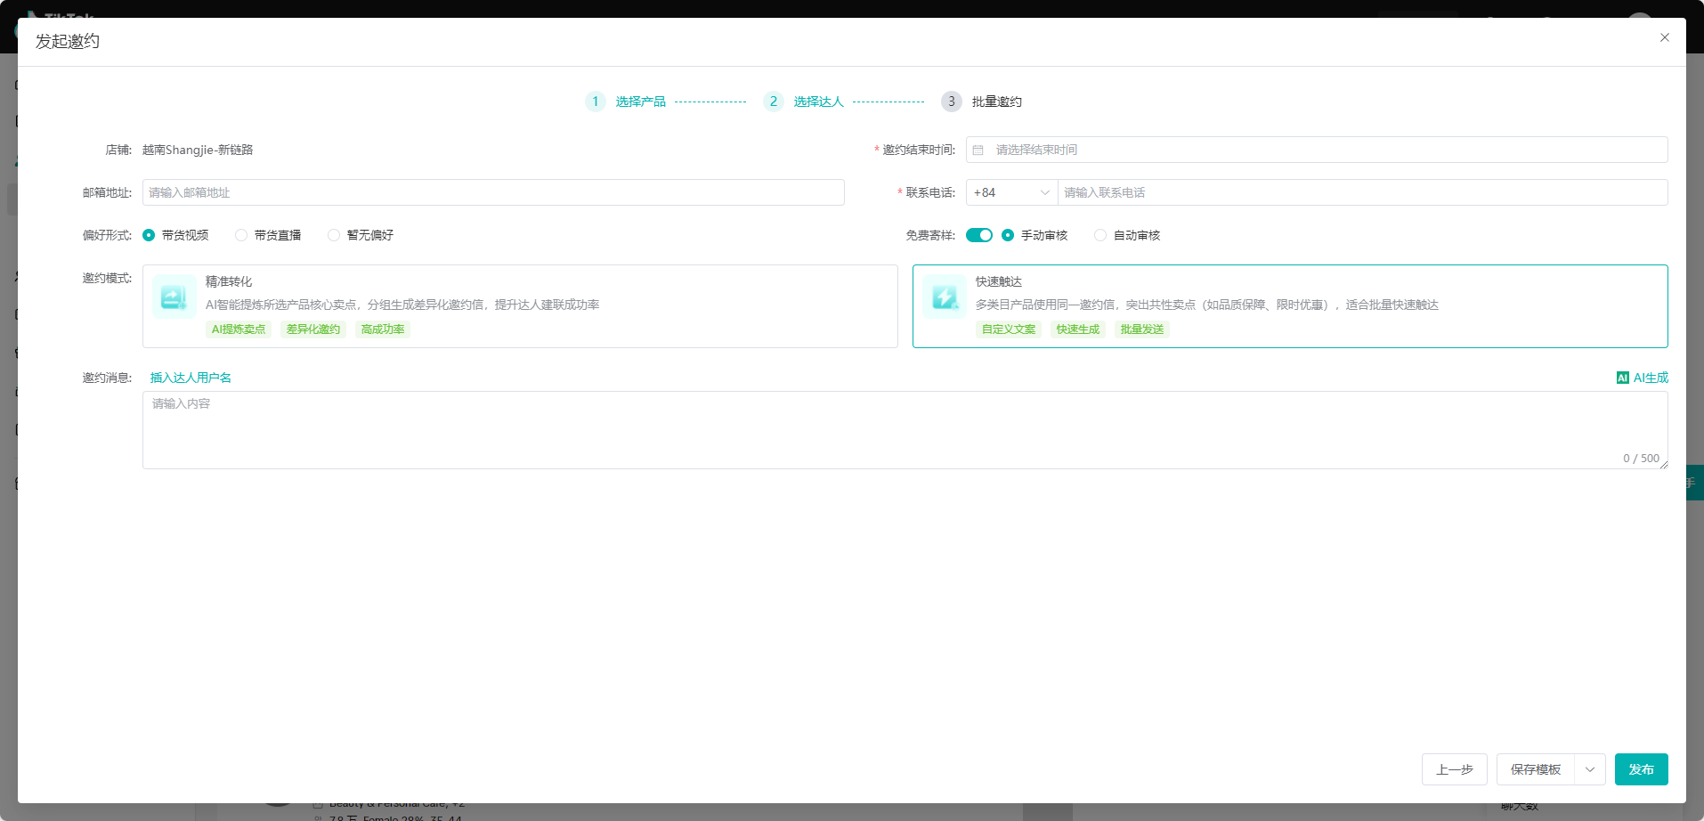Viewport: 1704px width, 821px height.
Task: Click the 高成功率 tag
Action: pos(383,329)
